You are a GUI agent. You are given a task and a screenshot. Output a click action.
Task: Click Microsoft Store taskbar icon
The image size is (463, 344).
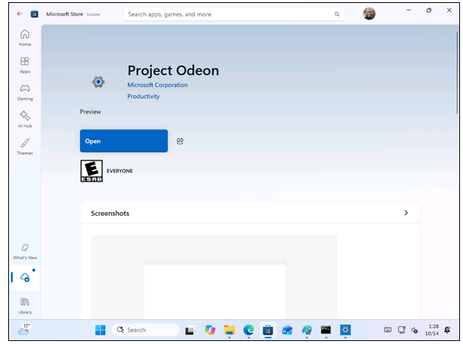click(x=268, y=330)
